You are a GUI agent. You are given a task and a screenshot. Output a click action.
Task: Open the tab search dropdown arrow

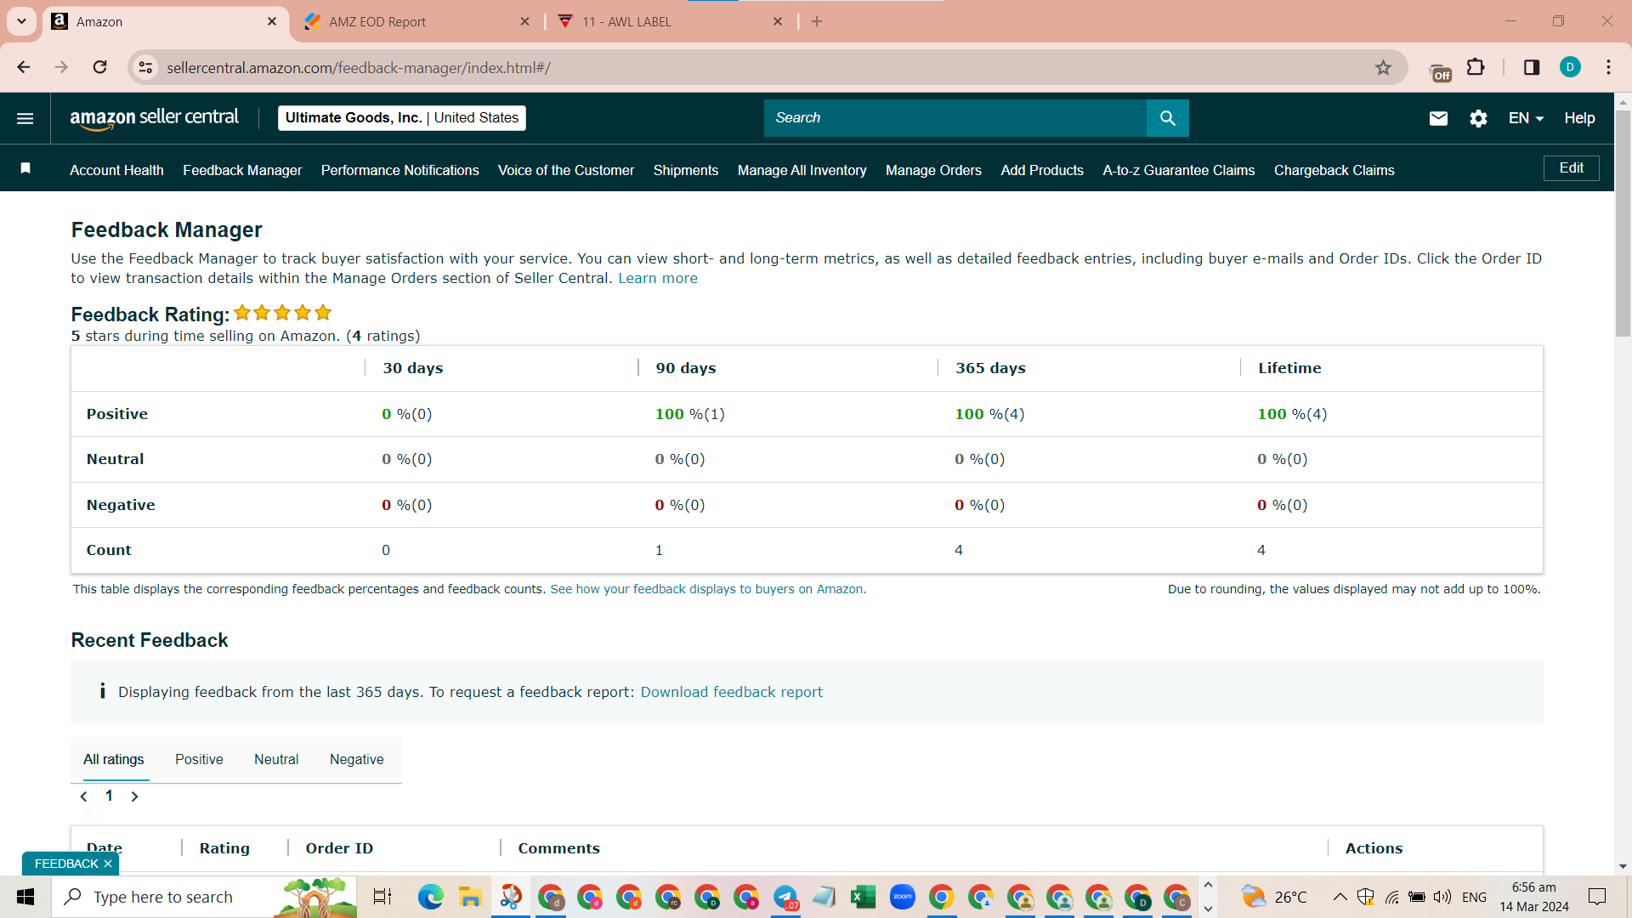pyautogui.click(x=21, y=21)
